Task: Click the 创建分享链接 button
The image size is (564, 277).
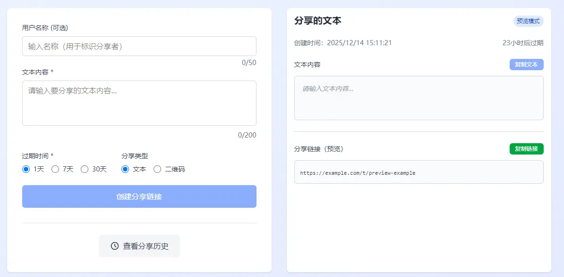Action: tap(139, 196)
